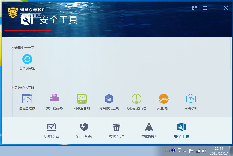
Task: Click the QR code icon in title bar
Action: pos(194,8)
